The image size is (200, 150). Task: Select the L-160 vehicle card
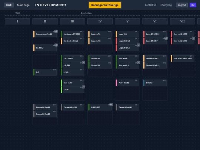point(73,72)
